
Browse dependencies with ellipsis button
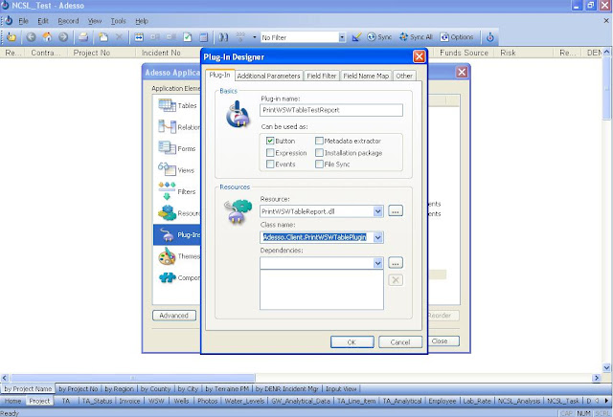click(396, 263)
